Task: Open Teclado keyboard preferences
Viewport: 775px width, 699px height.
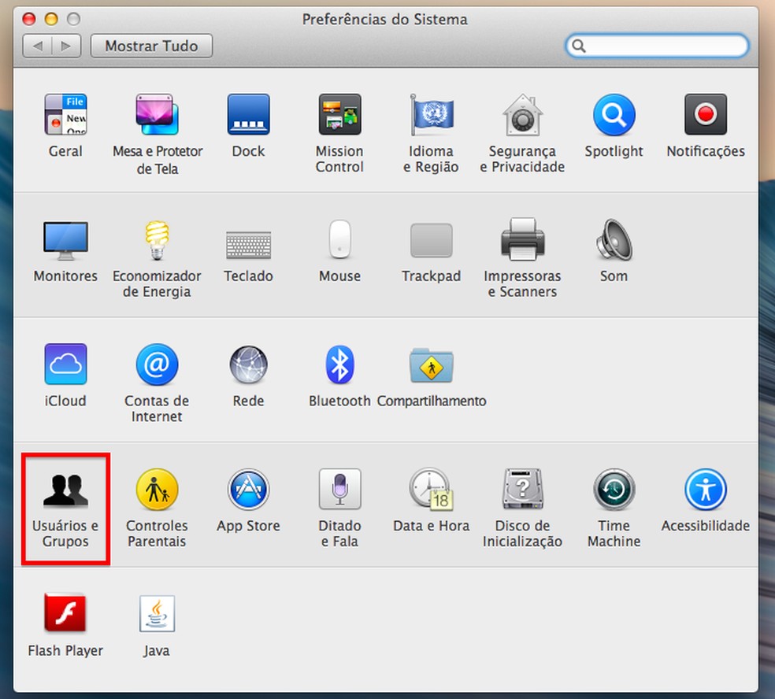Action: pos(249,245)
